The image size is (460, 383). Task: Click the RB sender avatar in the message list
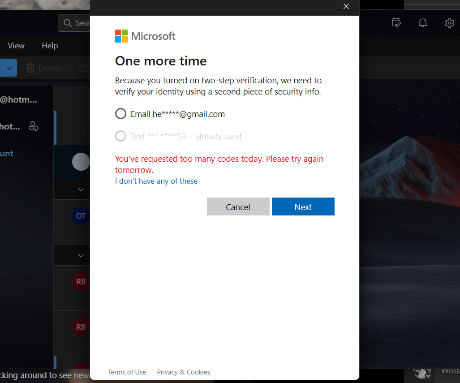pyautogui.click(x=81, y=282)
